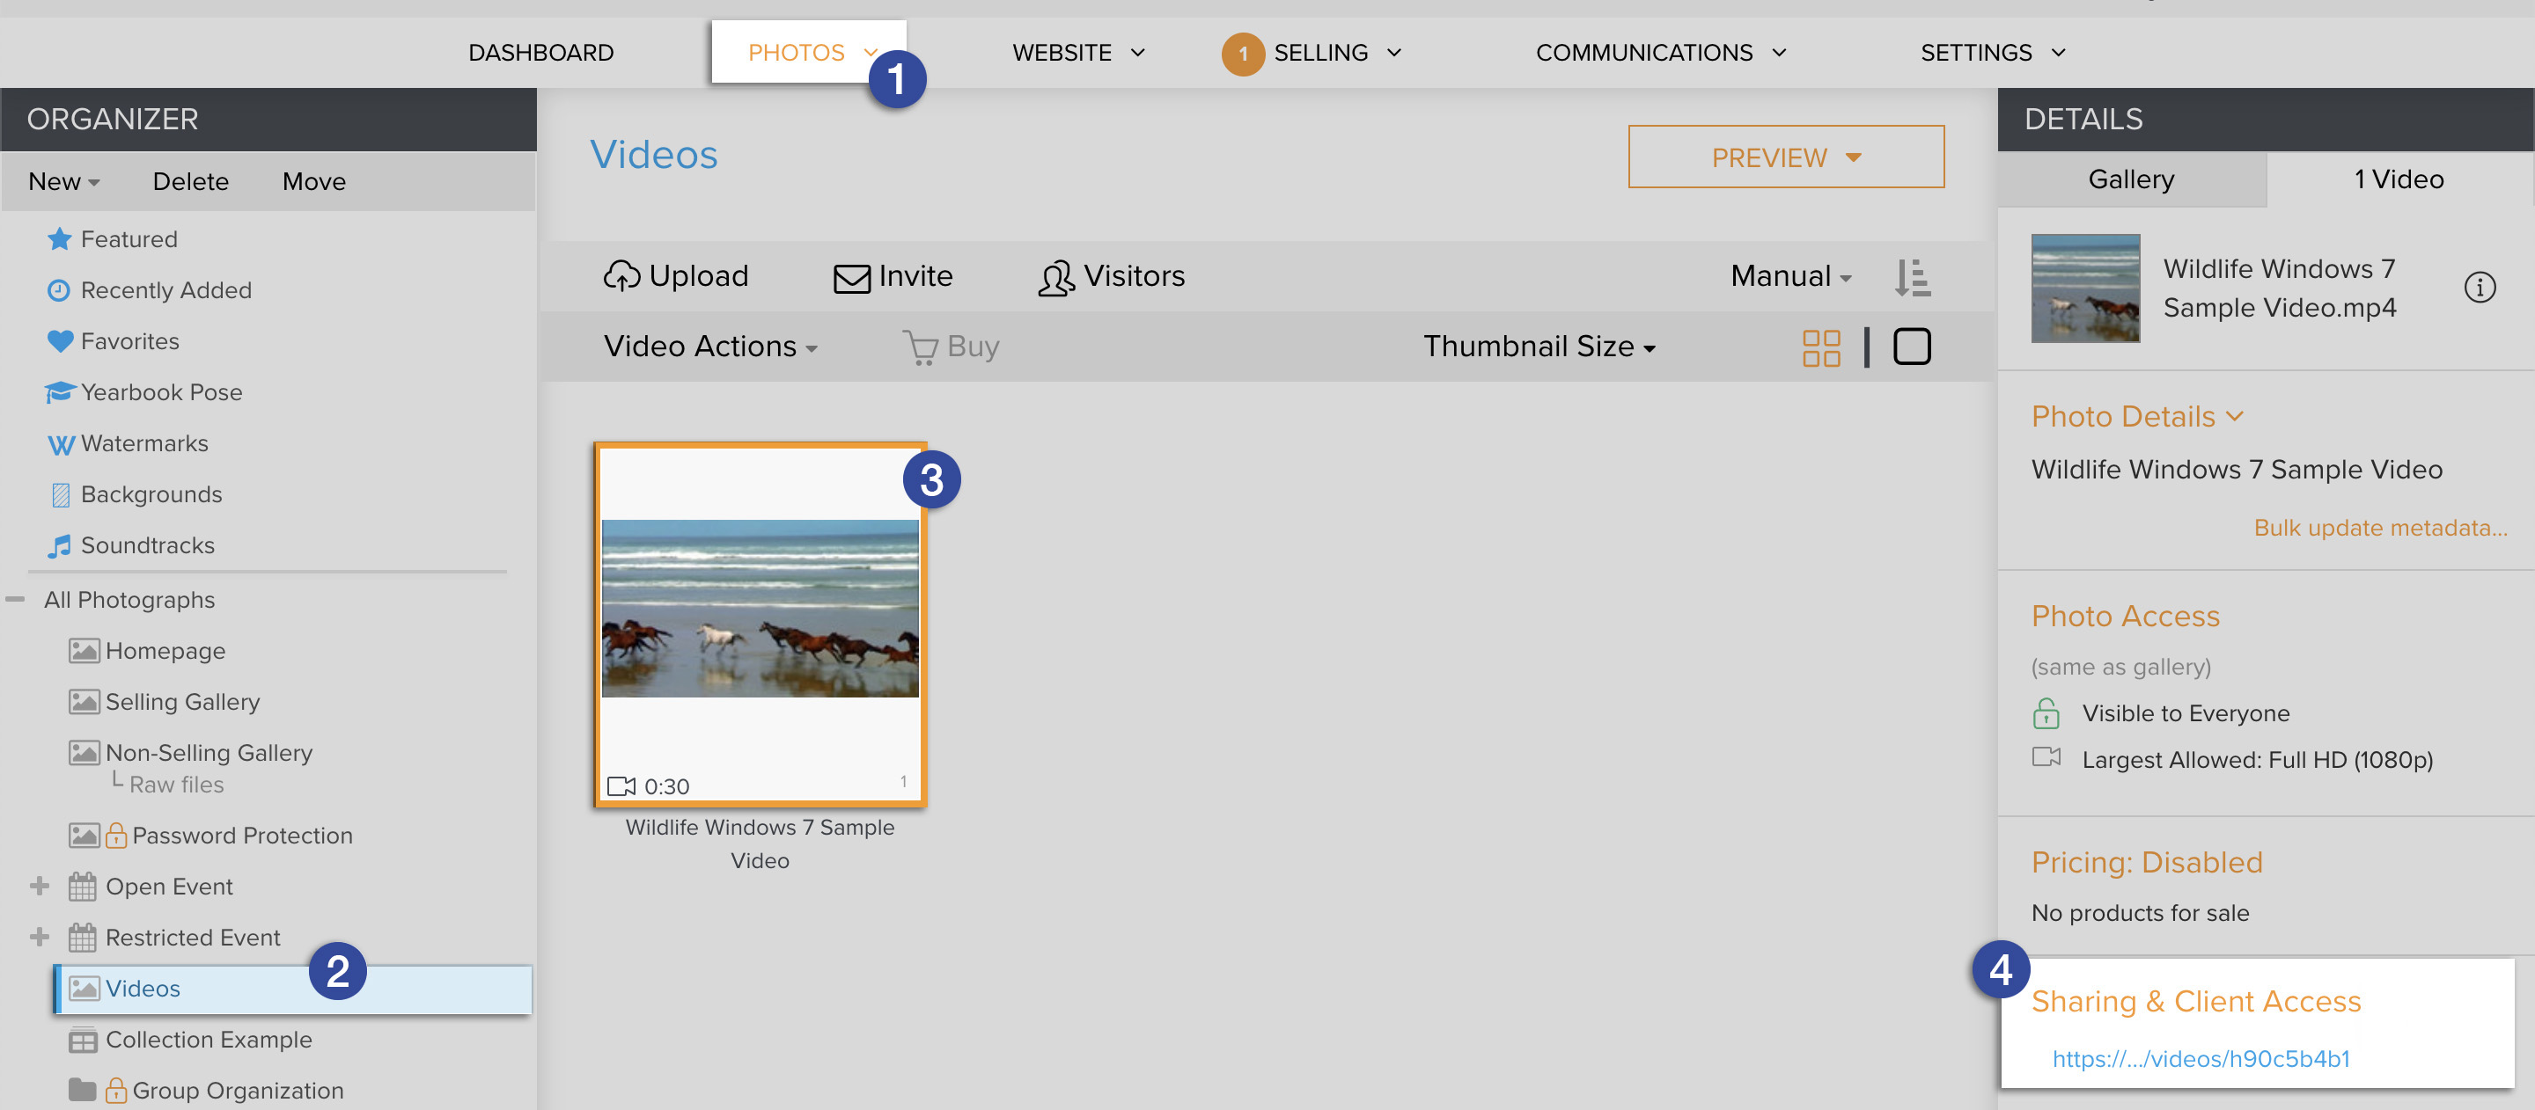Switch to grid thumbnail view

[x=1820, y=347]
